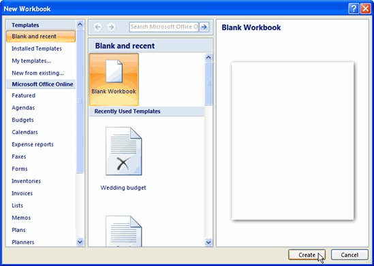Click the middle pane scroll down arrow
Viewport: 374px width, 266px height.
[208, 242]
